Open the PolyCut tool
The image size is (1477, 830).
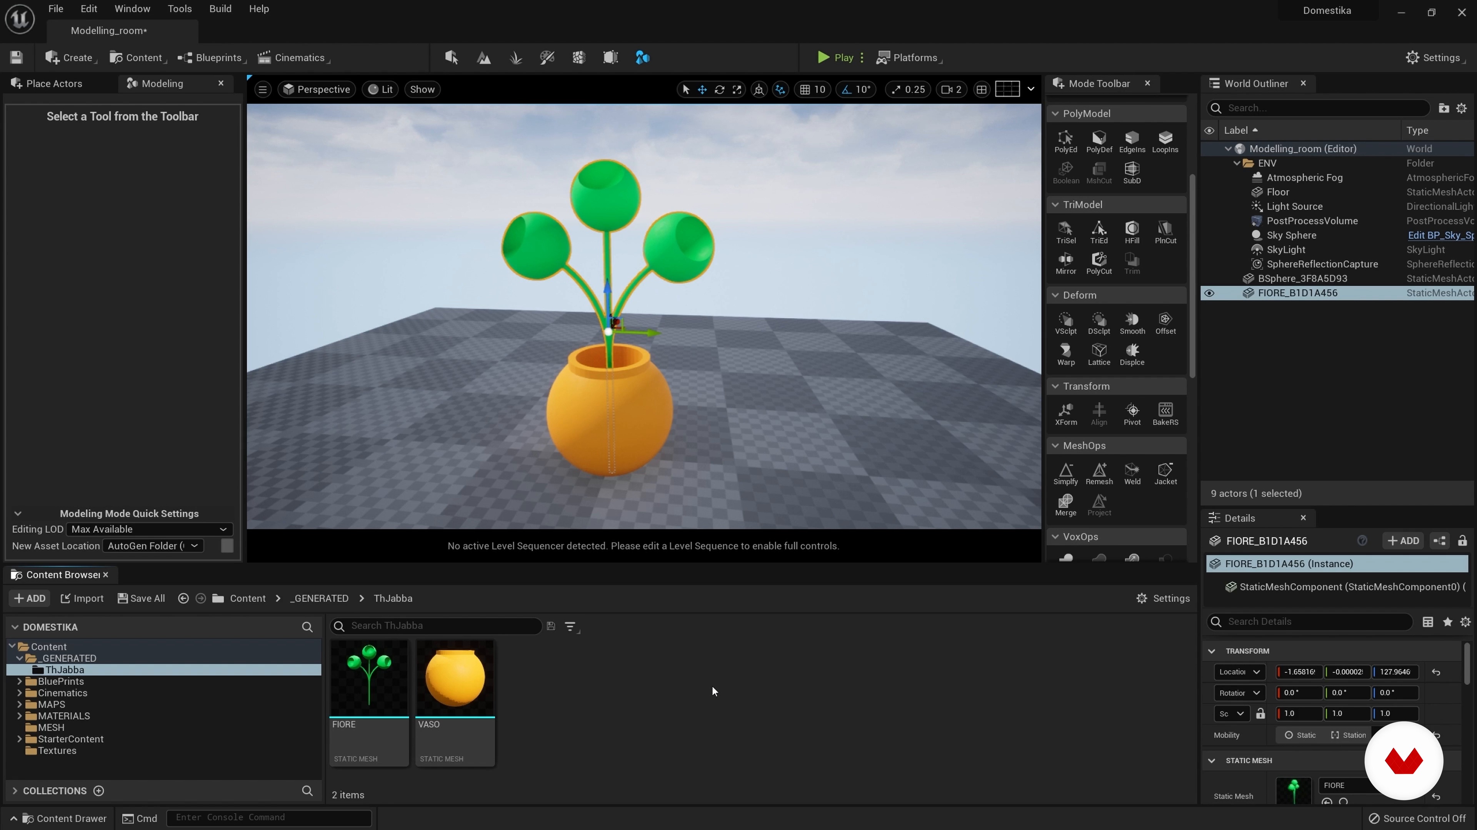point(1099,264)
